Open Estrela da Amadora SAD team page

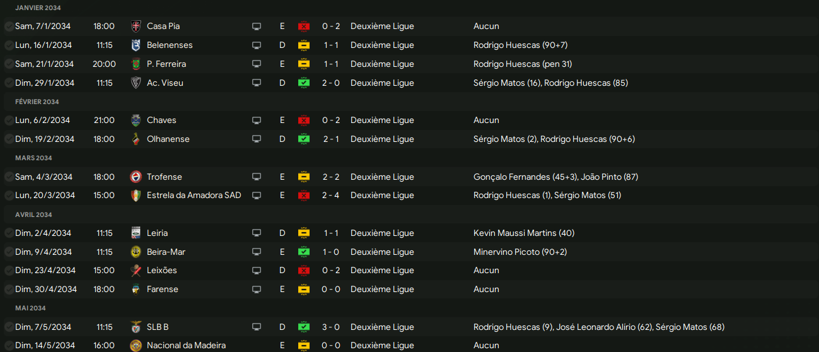(x=194, y=196)
